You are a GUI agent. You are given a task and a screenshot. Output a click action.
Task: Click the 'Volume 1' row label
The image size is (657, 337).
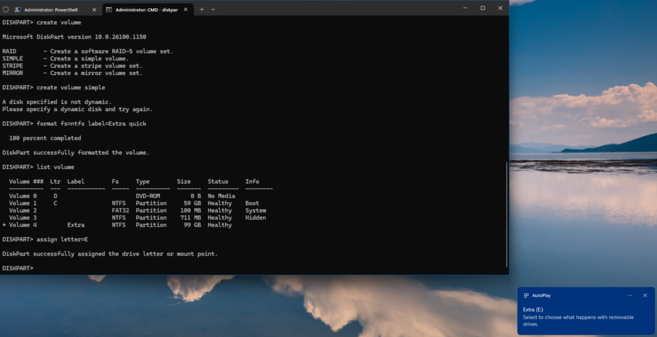[x=22, y=203]
